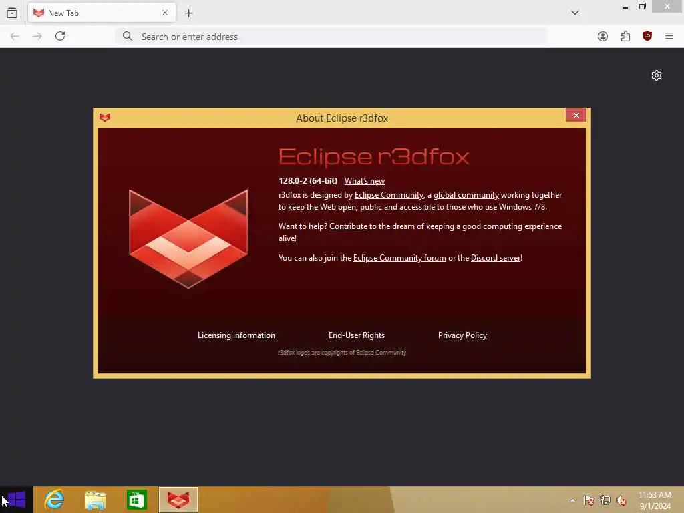Launch Internet Explorer from taskbar
The height and width of the screenshot is (513, 684).
[x=54, y=500]
